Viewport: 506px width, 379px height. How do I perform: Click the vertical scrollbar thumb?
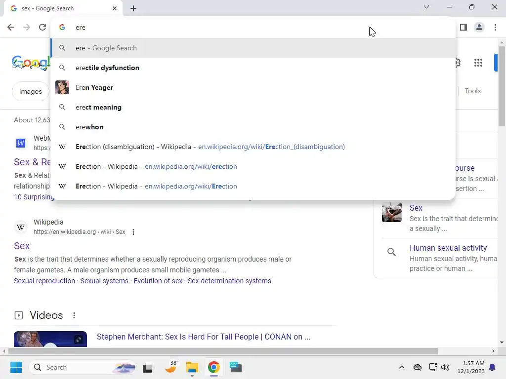[x=502, y=86]
